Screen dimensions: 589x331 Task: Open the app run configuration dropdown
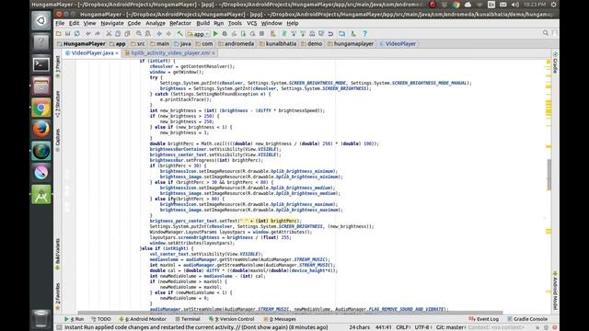pos(198,34)
